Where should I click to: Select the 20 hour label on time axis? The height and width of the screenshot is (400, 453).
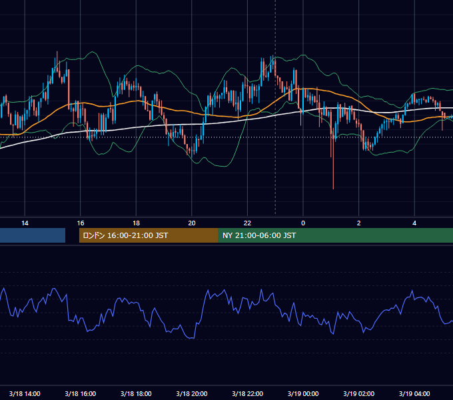(192, 223)
